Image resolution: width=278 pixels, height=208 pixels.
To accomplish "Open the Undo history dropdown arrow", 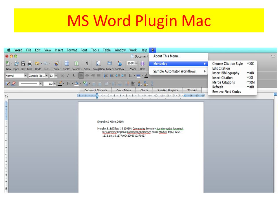I will coord(41,63).
